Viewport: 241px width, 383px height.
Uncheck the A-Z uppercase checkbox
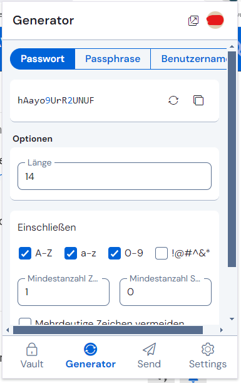pyautogui.click(x=25, y=253)
